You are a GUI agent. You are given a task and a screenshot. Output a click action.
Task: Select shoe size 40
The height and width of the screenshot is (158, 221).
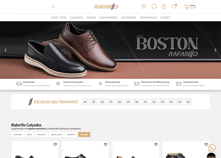(137, 102)
